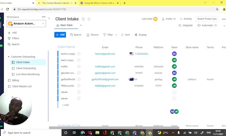226x136 pixels.
Task: Open Live Store Monitoring board
Action: 28,74
